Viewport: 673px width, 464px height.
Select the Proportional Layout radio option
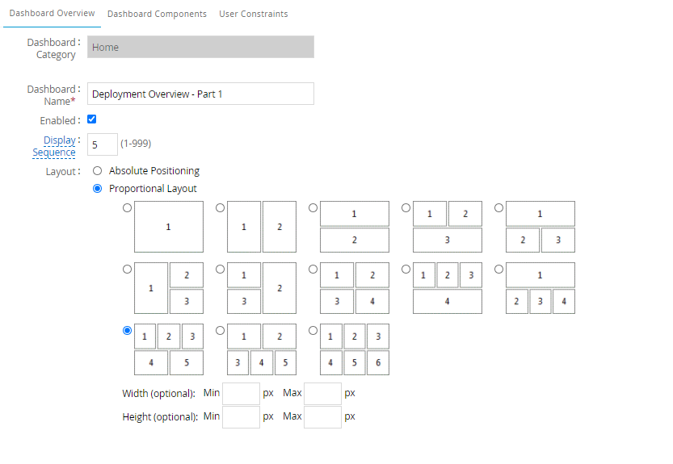98,189
